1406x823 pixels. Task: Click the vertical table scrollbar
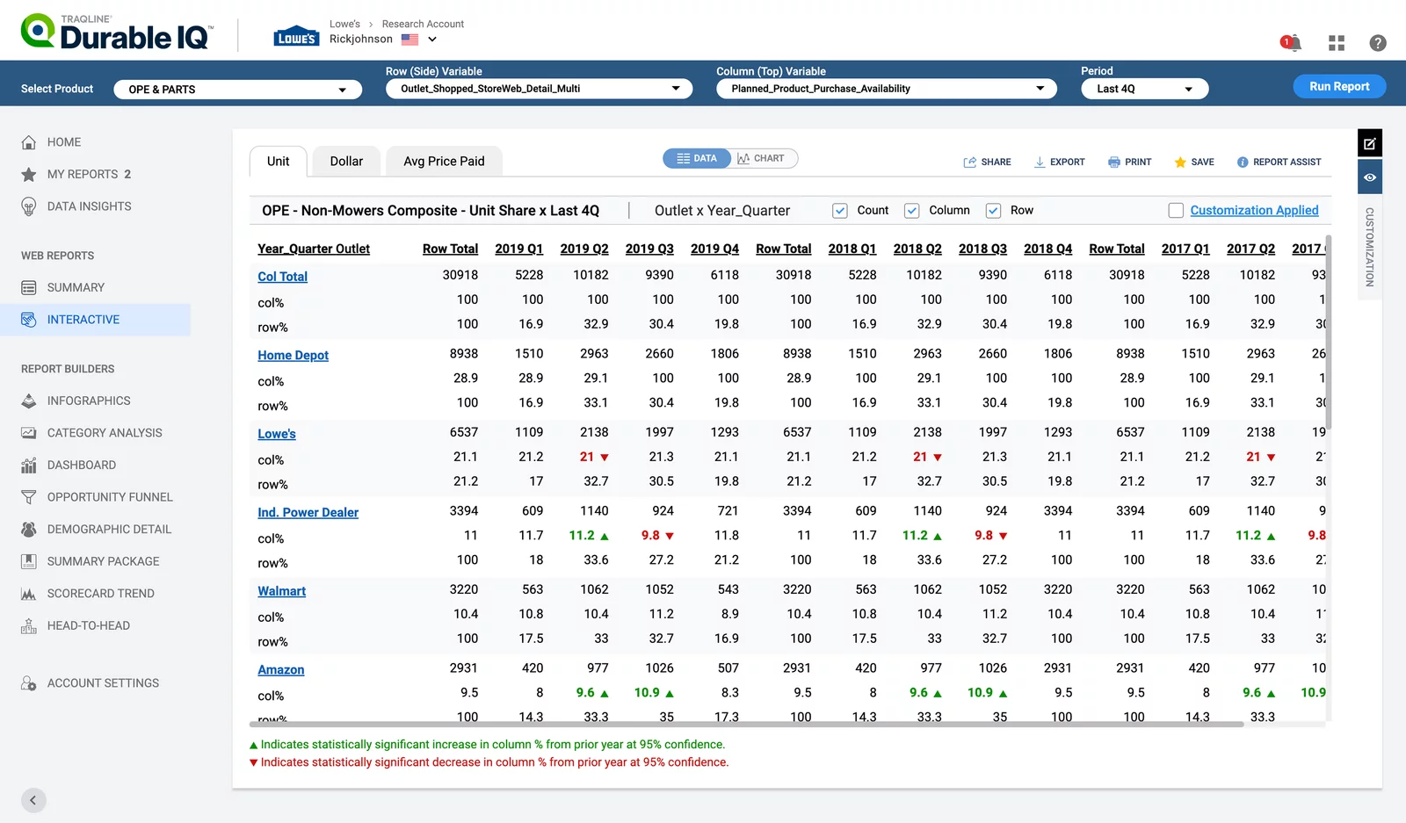pyautogui.click(x=1328, y=332)
